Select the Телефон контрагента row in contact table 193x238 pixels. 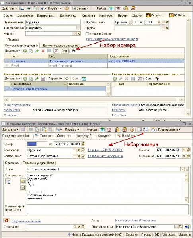click(x=94, y=61)
